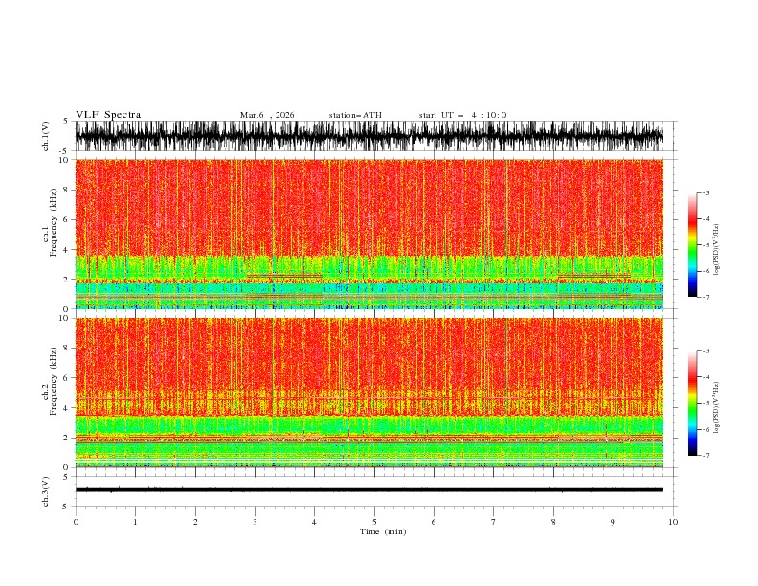
Task: Click the ch.1 PSD color scale bar
Action: 692,245
